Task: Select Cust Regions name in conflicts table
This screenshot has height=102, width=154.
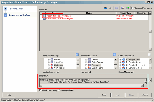Action: tap(68, 19)
